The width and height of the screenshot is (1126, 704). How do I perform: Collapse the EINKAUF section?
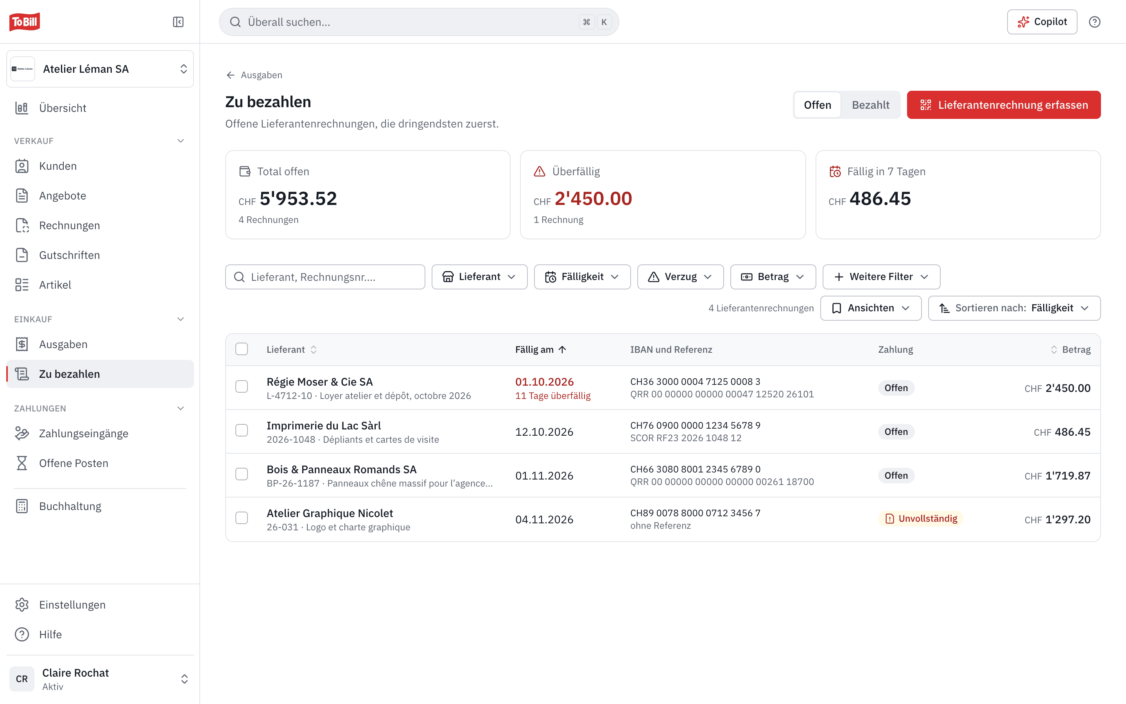click(181, 320)
